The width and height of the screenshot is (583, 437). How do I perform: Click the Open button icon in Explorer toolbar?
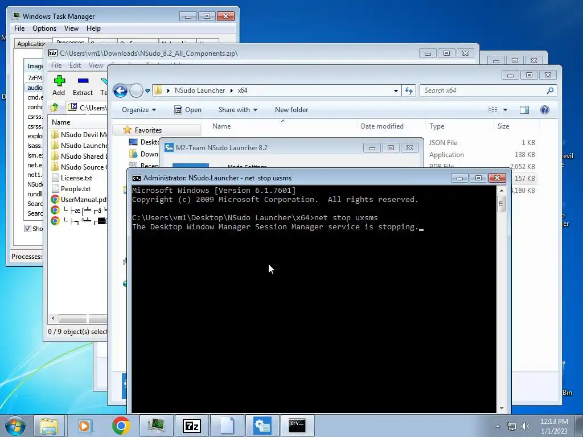(178, 110)
